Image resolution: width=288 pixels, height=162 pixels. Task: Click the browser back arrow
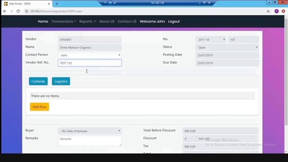pyautogui.click(x=5, y=11)
